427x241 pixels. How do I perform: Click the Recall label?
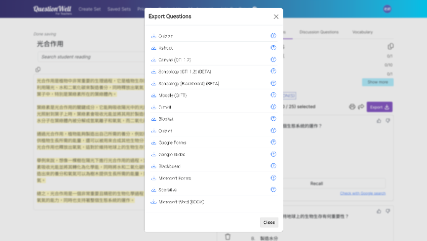point(316,184)
